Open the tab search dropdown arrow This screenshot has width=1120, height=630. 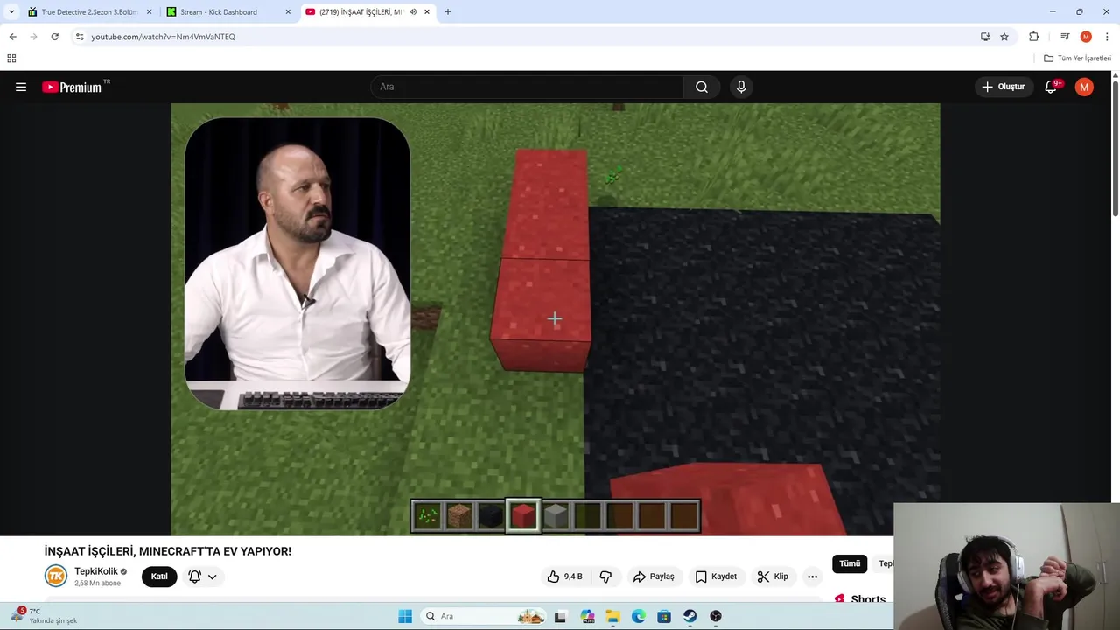pos(11,12)
